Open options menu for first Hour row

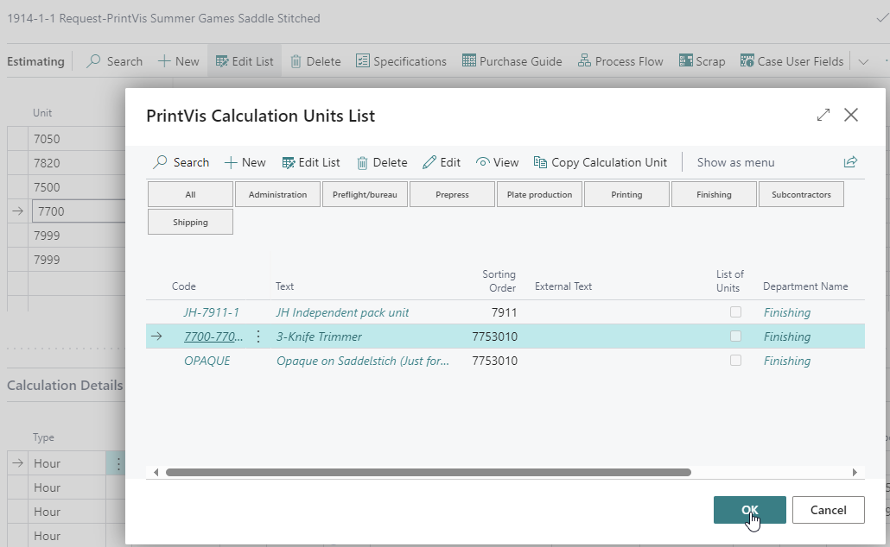tap(118, 463)
